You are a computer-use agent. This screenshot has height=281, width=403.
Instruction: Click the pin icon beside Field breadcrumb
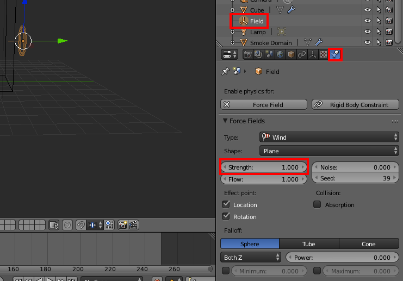tap(225, 71)
